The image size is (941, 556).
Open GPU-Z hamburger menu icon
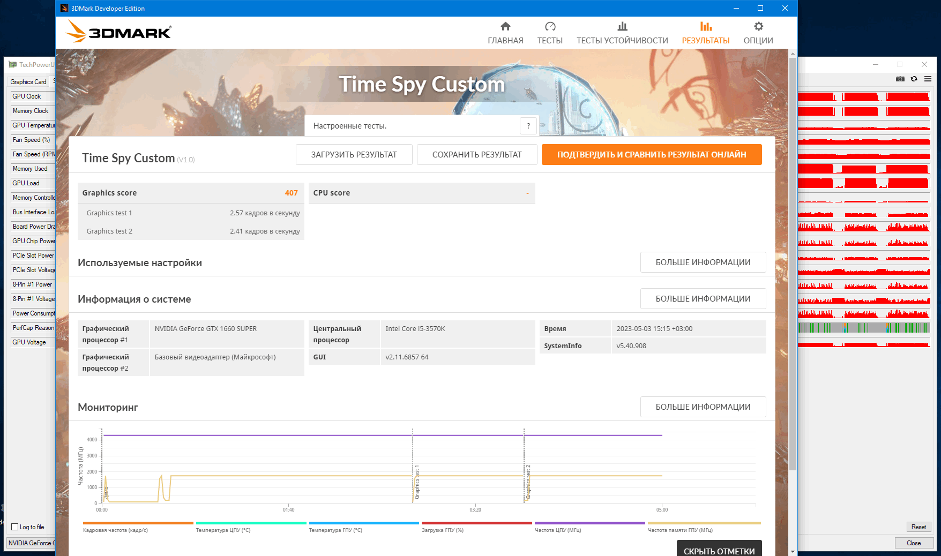coord(928,79)
